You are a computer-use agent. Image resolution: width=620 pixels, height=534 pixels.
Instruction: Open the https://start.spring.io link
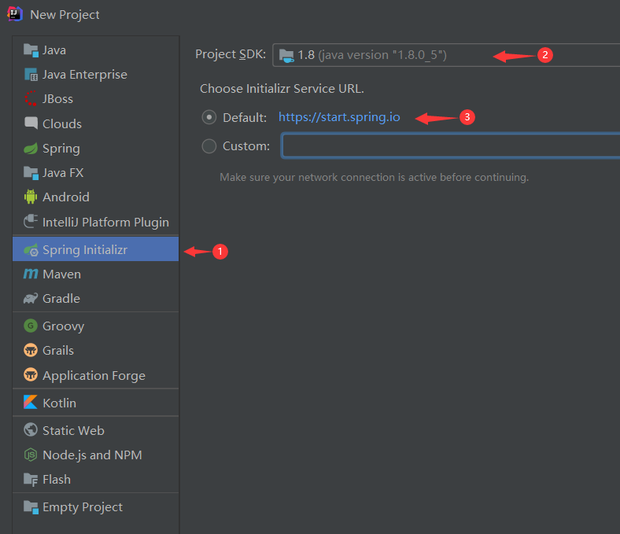(339, 117)
